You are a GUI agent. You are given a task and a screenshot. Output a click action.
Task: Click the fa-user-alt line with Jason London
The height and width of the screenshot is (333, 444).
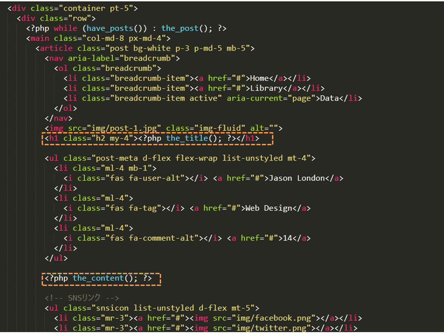[x=203, y=178]
